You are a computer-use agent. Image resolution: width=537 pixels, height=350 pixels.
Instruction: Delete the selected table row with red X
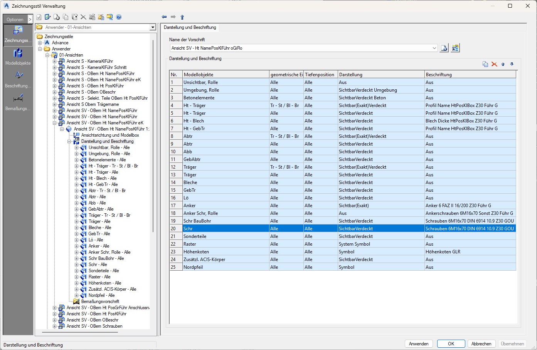(494, 64)
